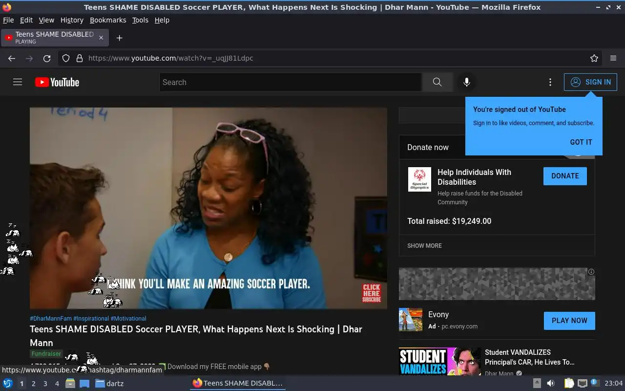
Task: Click the DONATE button
Action: pos(565,176)
